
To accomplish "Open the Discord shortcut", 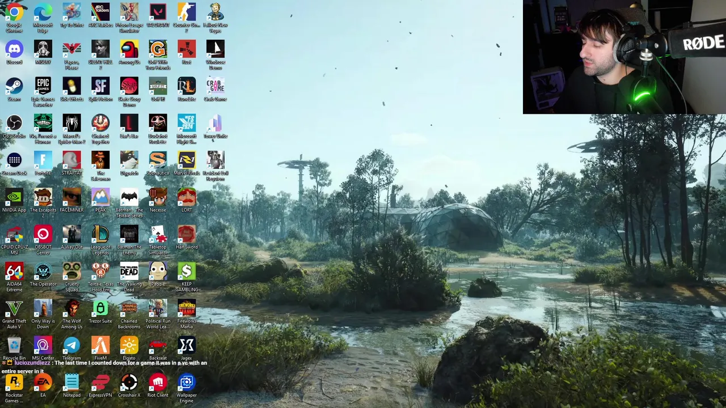I will (14, 49).
